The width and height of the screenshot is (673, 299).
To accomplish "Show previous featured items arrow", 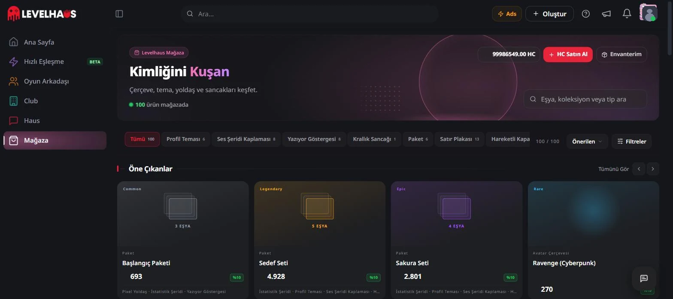I will 639,169.
